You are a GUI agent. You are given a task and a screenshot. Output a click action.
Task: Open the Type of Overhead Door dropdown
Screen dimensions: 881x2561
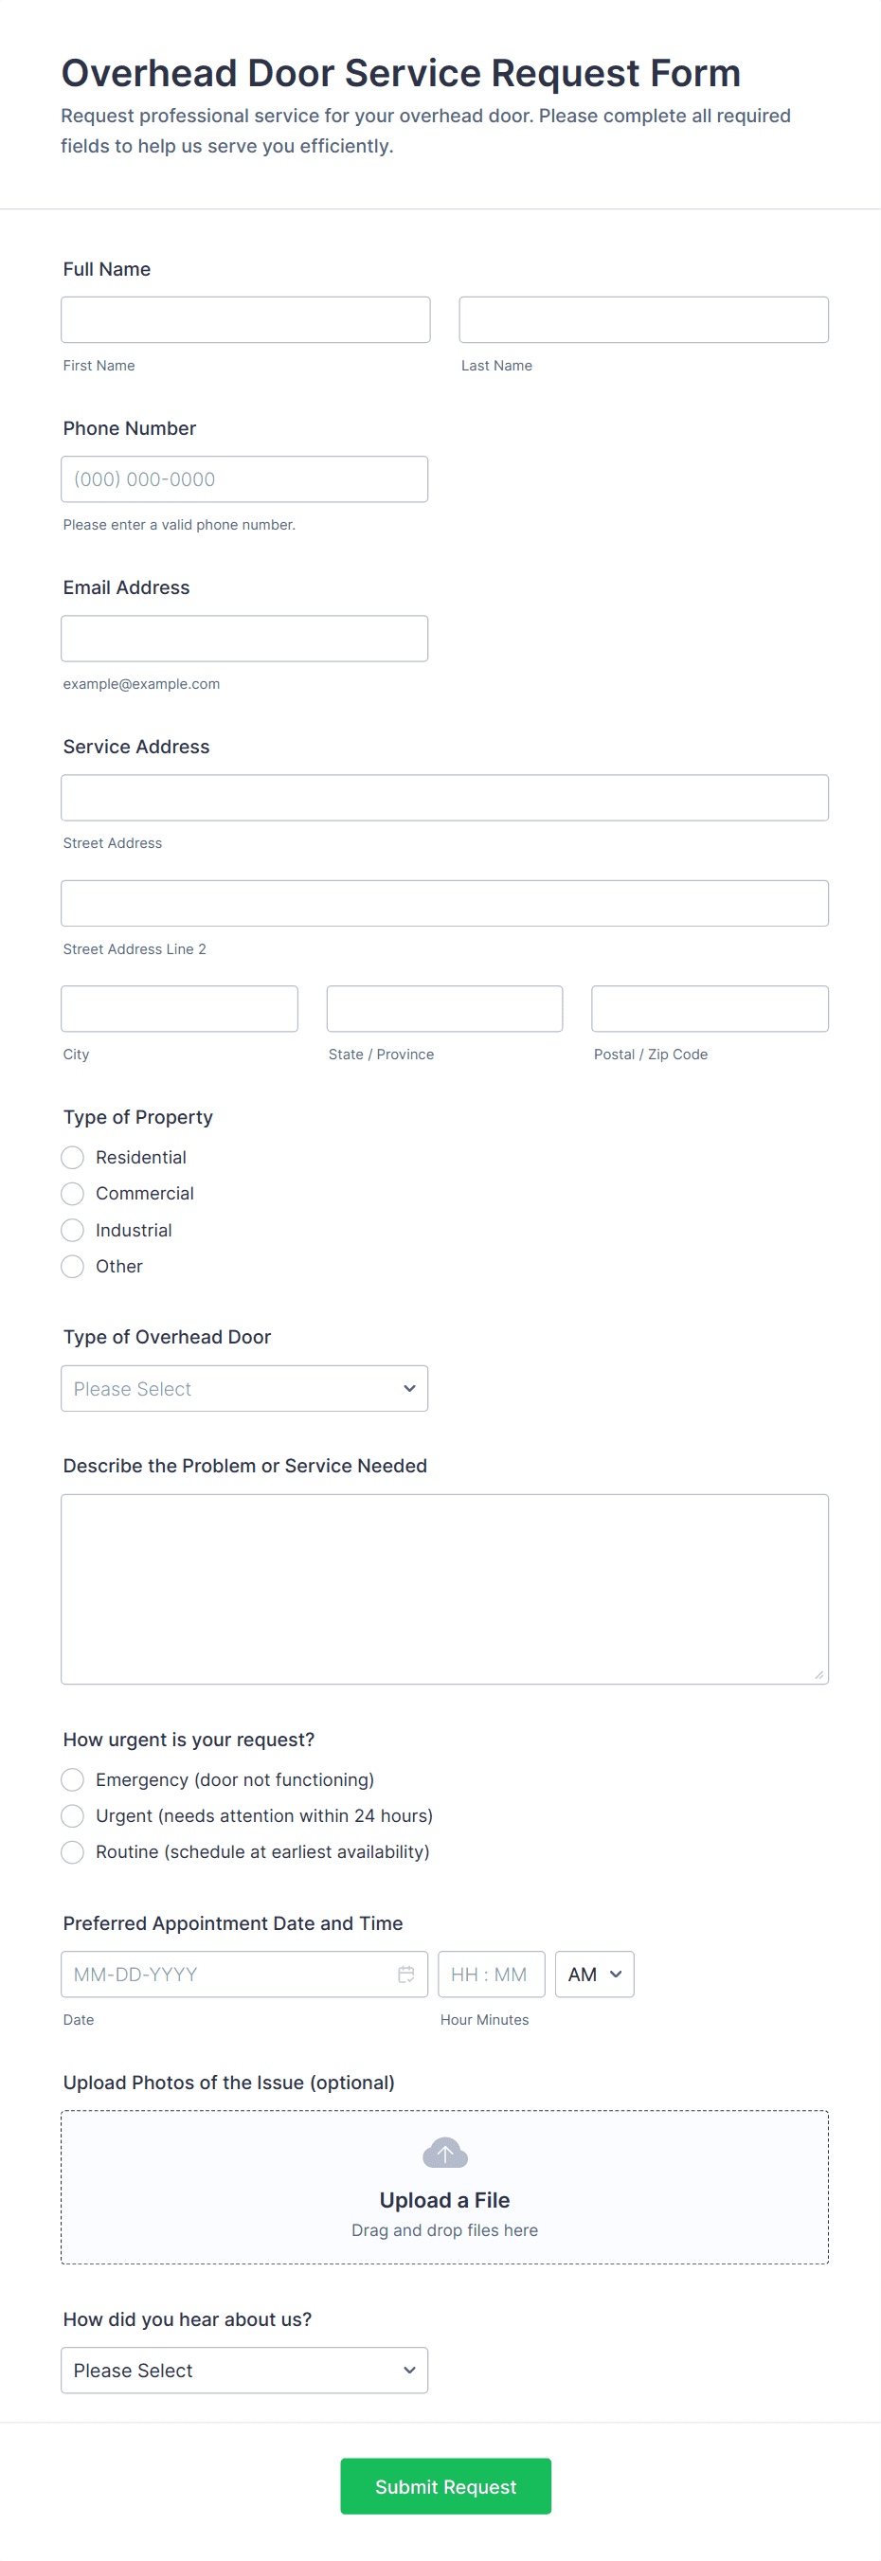click(x=244, y=1388)
